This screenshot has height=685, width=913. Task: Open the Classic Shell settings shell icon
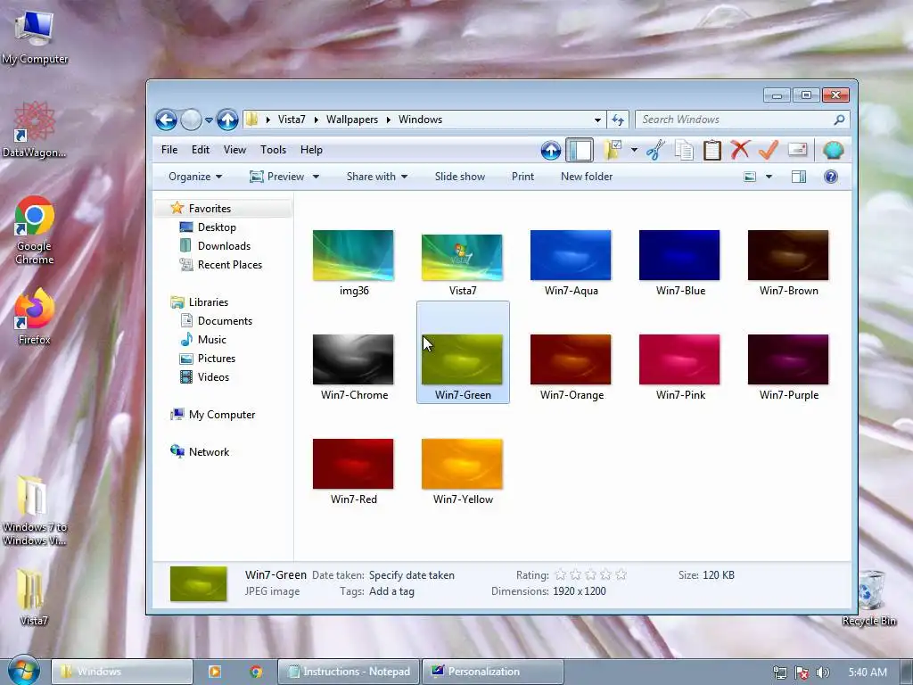tap(834, 150)
